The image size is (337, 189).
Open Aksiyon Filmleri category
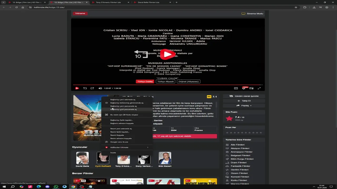(240, 148)
